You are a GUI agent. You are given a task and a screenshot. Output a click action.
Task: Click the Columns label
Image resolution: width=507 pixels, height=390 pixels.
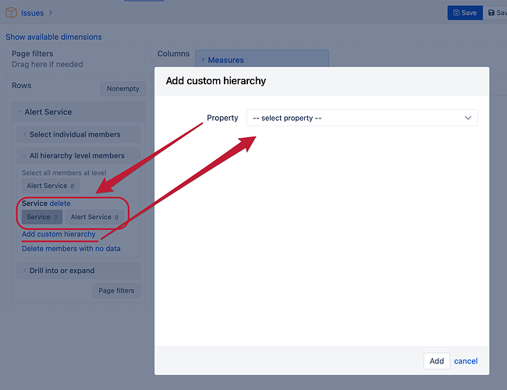(x=173, y=54)
